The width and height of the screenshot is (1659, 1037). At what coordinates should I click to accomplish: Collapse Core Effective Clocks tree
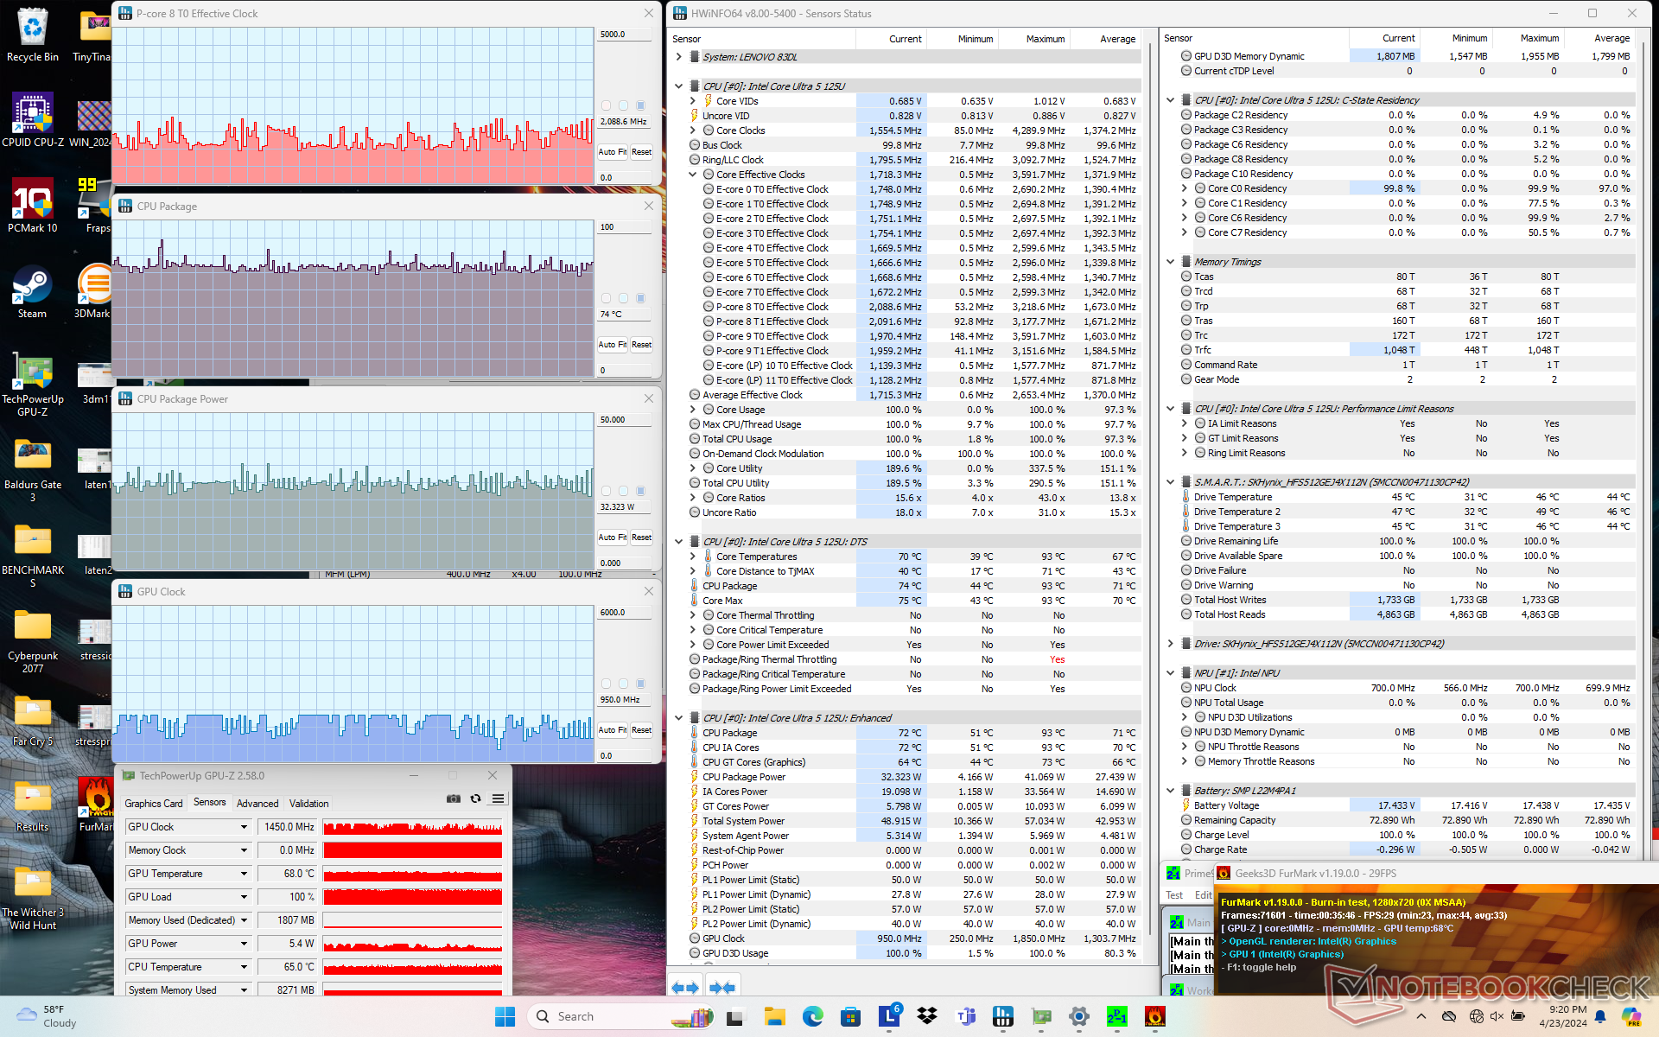click(693, 175)
